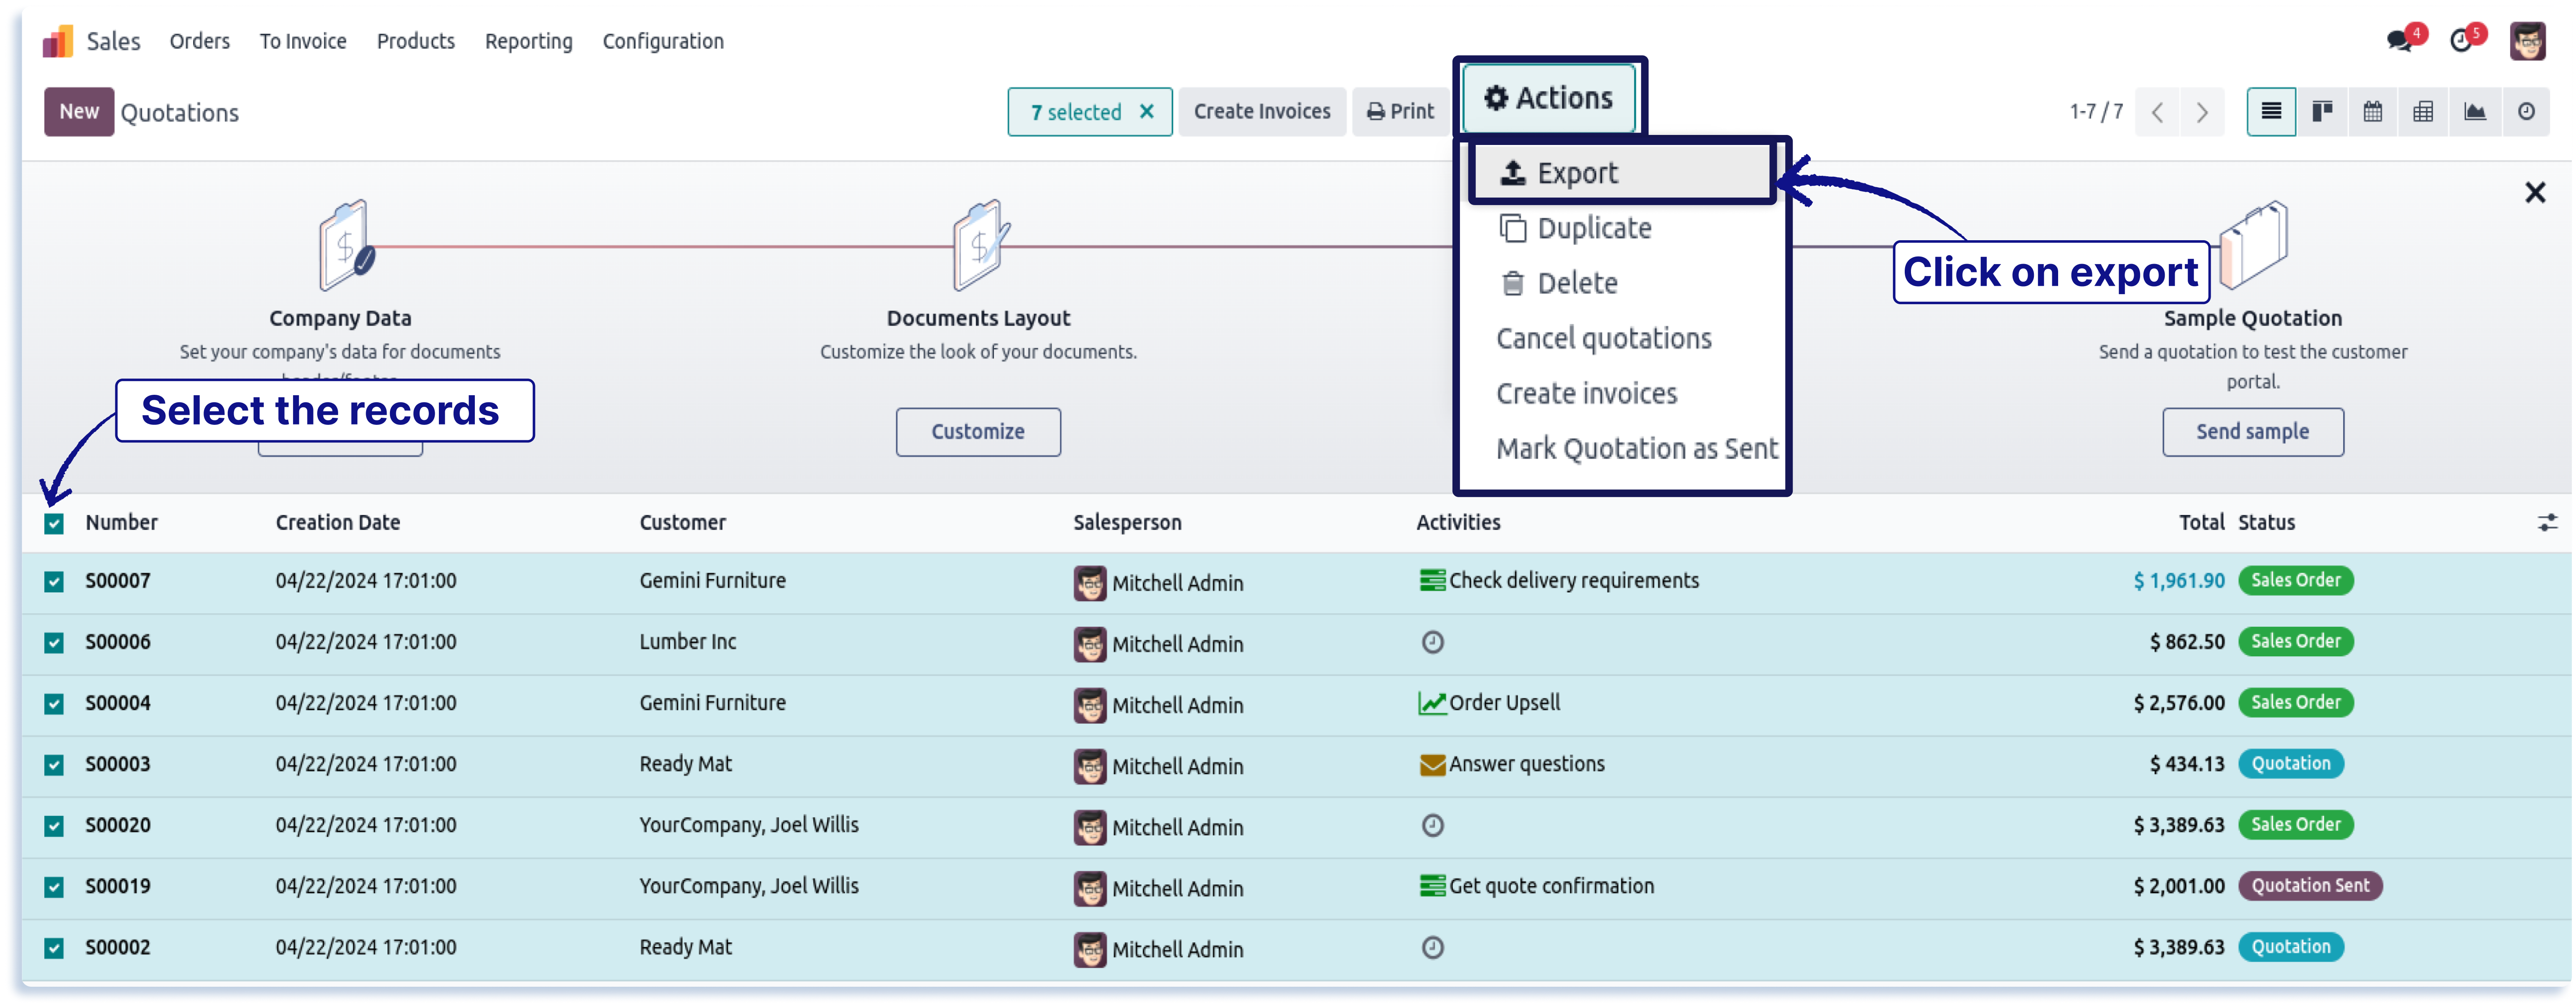2576x1006 pixels.
Task: Click the Create Invoices toolbar button
Action: tap(1261, 112)
